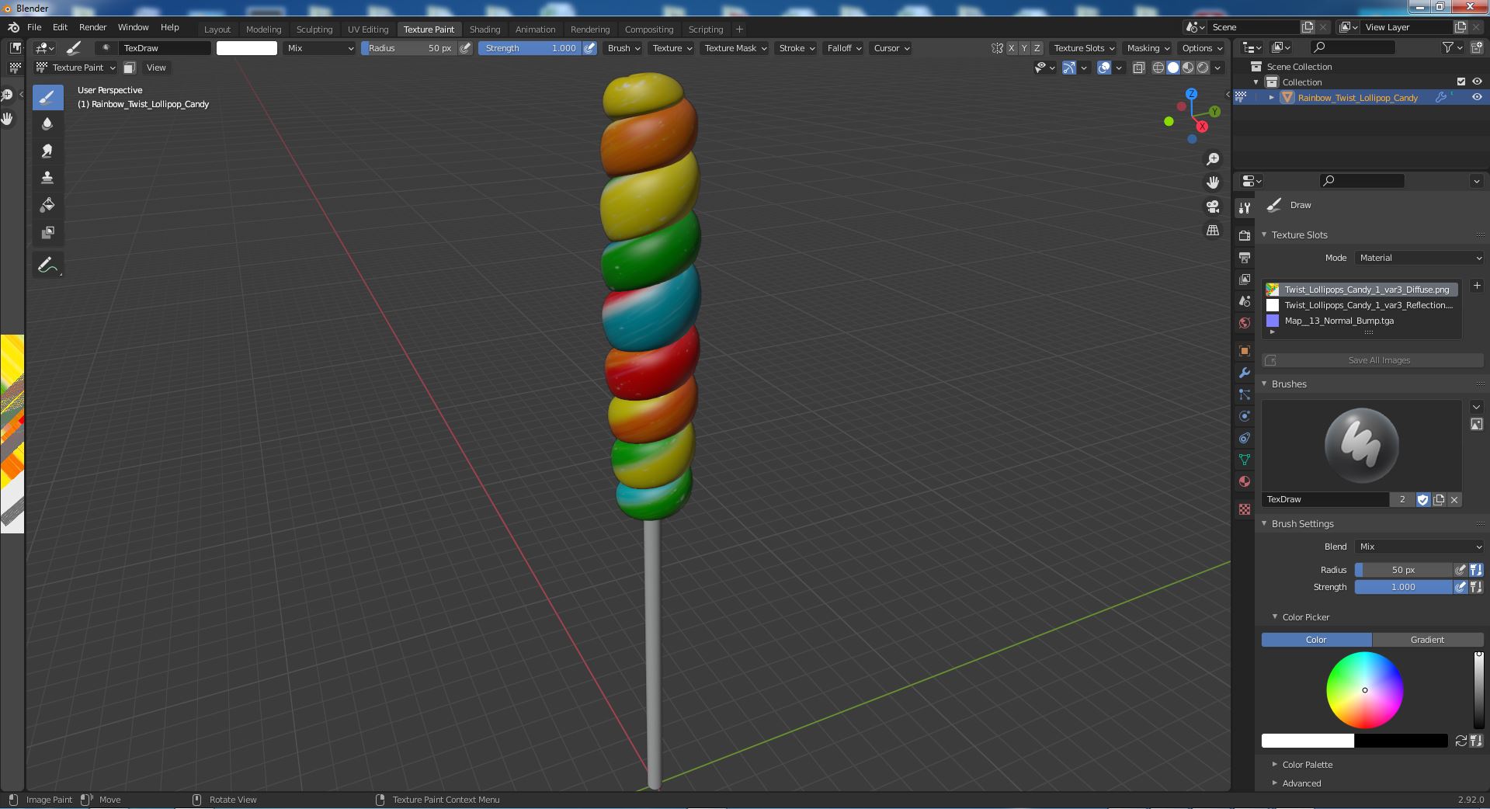Switch to the Sculpting workspace tab
This screenshot has width=1490, height=809.
(x=314, y=30)
